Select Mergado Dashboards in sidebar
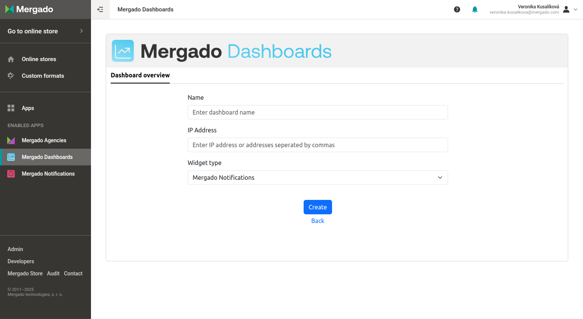Viewport: 583px width, 319px height. pyautogui.click(x=45, y=157)
